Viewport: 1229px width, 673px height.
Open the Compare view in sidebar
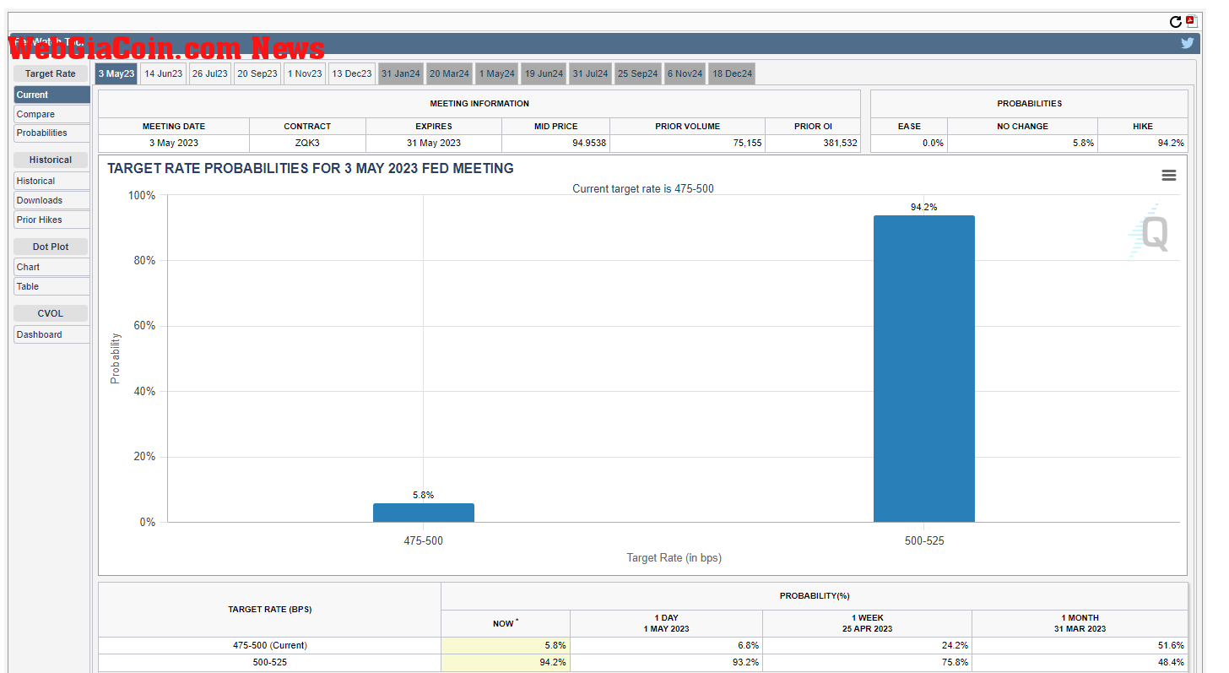click(x=51, y=114)
